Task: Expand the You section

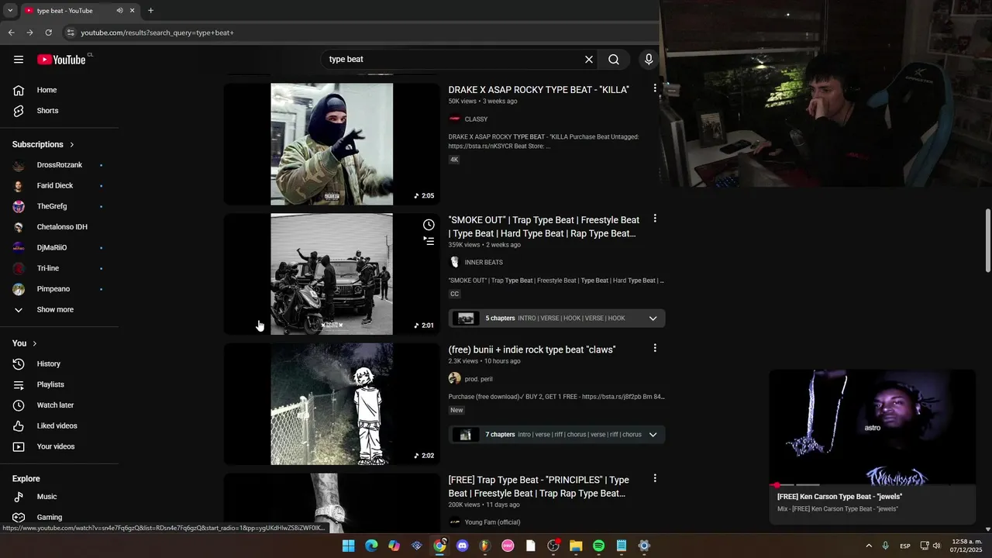Action: [x=25, y=343]
